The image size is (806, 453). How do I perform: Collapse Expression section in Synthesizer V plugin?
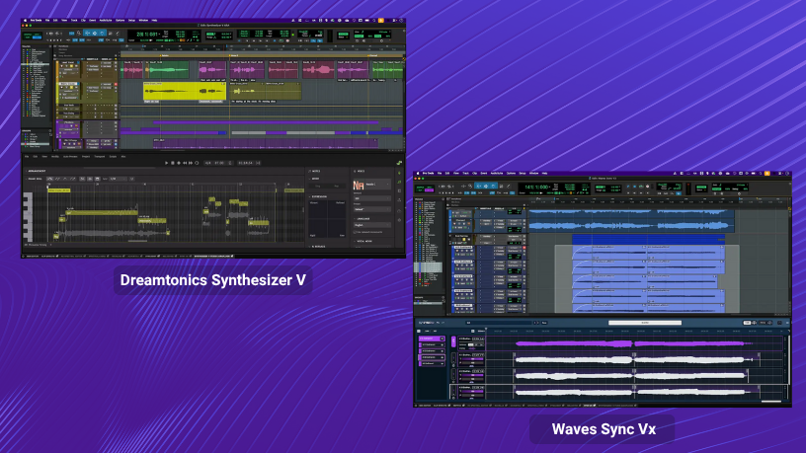coord(309,196)
